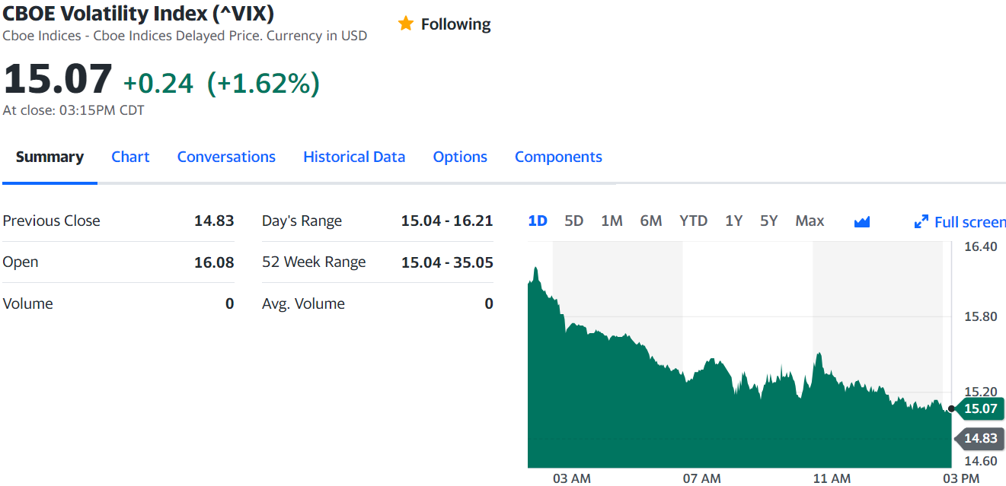Open the Full screen expand arrows icon
The width and height of the screenshot is (1006, 486).
click(921, 222)
